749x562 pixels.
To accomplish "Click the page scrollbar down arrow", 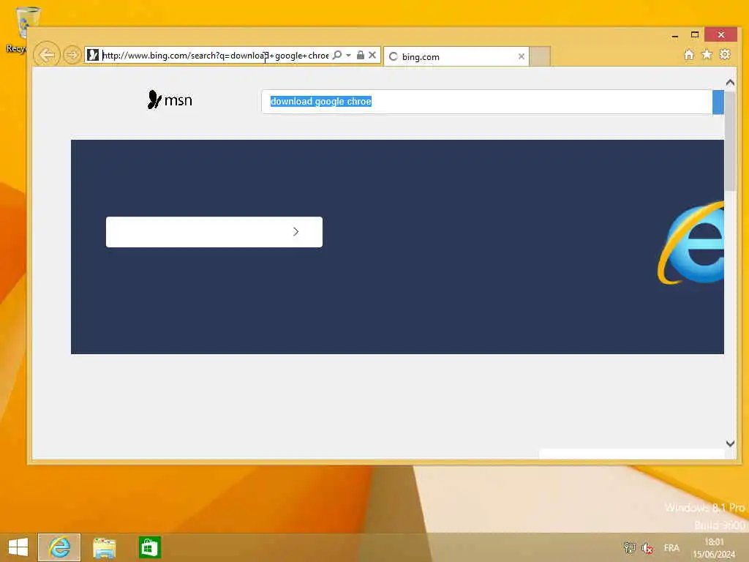I will (x=730, y=443).
